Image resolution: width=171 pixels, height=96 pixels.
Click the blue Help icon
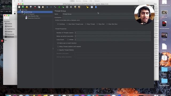coord(96,7)
